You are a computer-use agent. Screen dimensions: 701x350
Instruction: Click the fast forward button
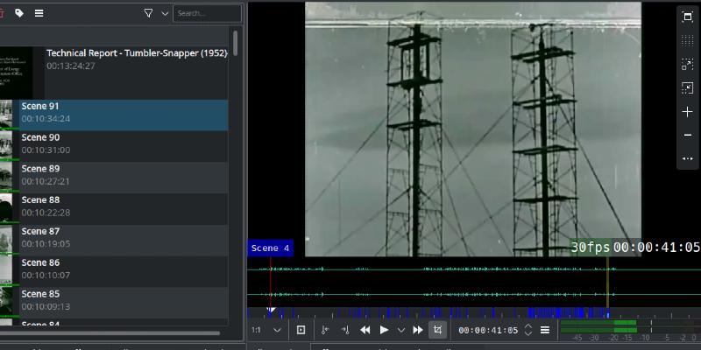pos(418,330)
